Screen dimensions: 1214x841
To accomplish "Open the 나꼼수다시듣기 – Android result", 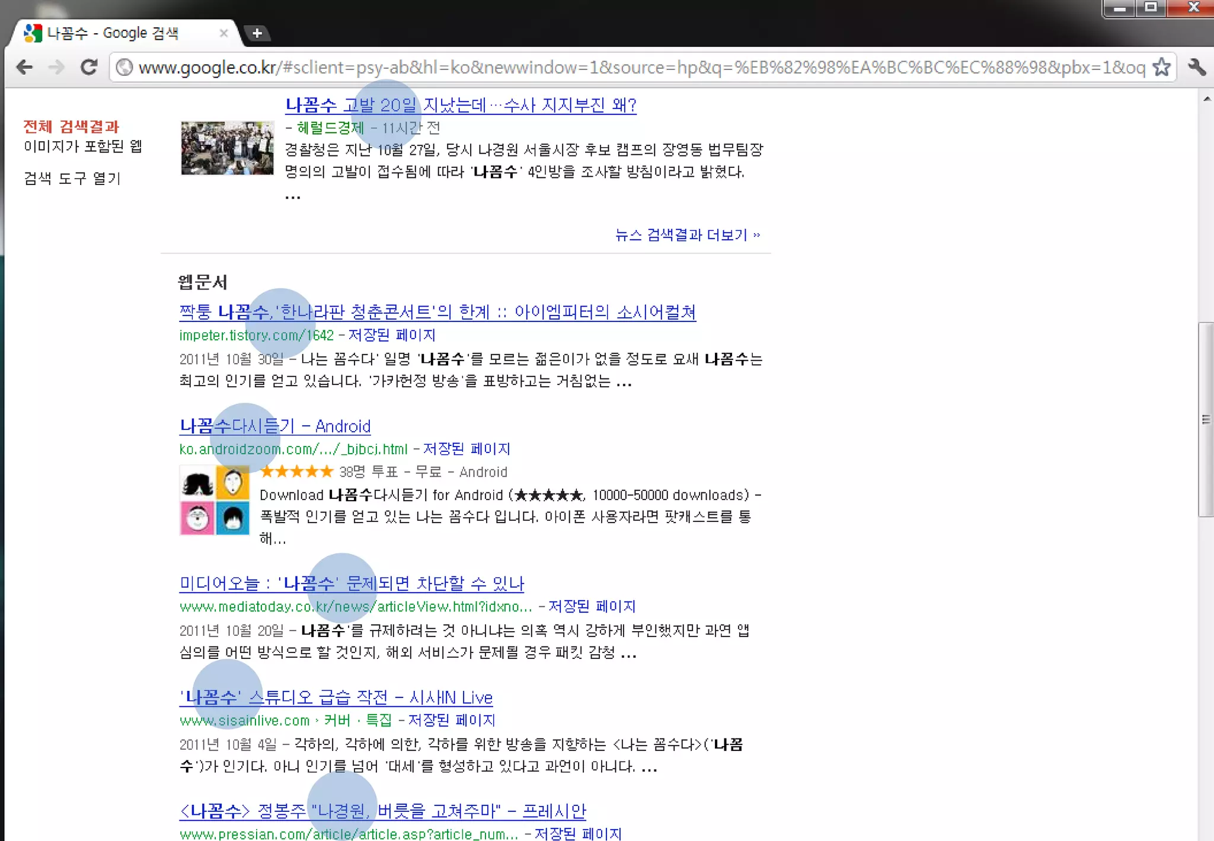I will [x=275, y=426].
